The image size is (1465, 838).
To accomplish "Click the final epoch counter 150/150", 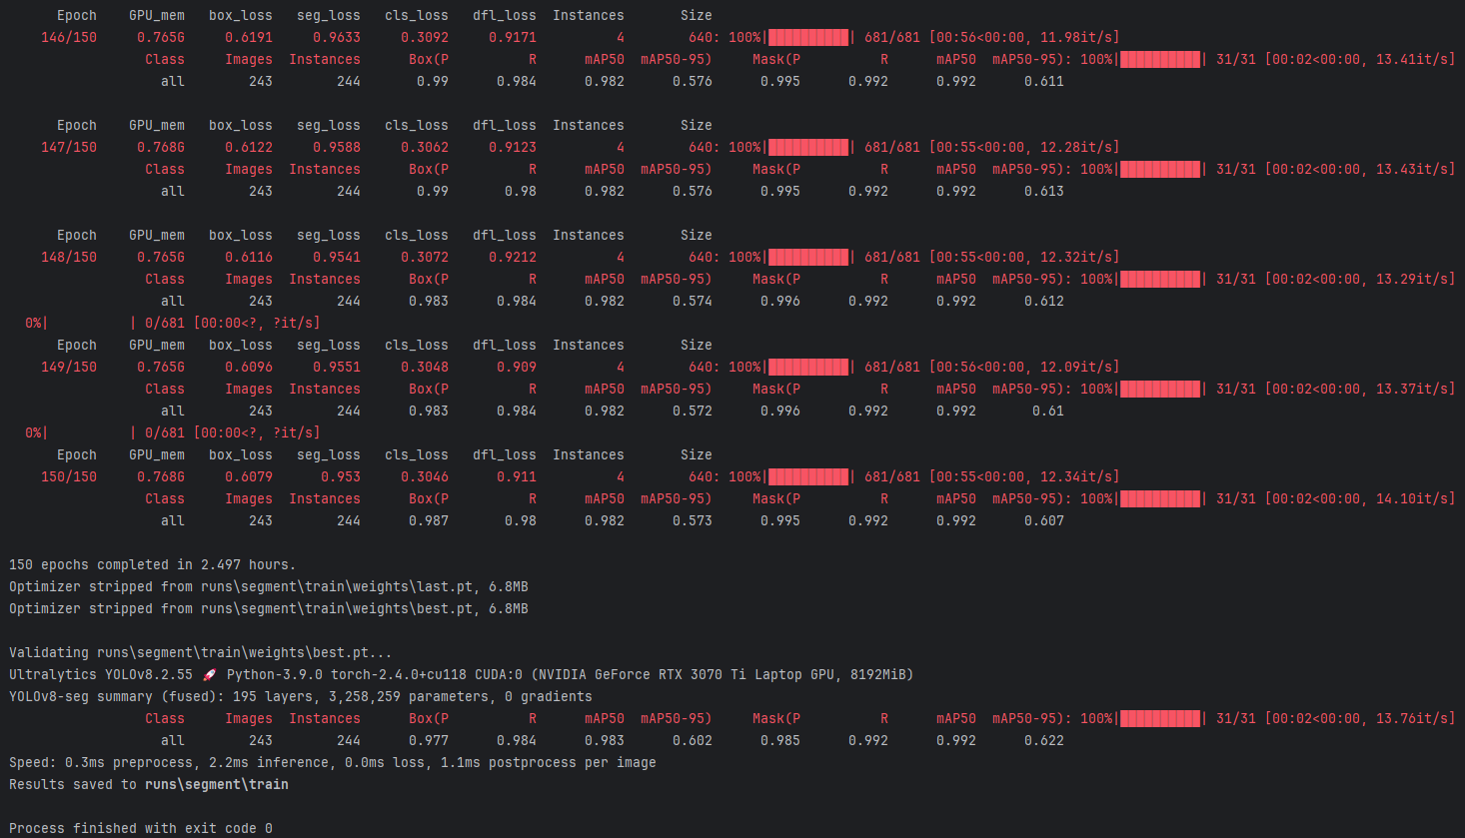I will (x=69, y=476).
